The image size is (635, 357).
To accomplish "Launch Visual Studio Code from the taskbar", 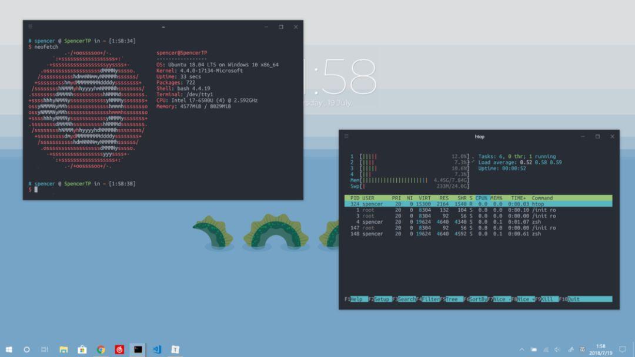I will (156, 348).
